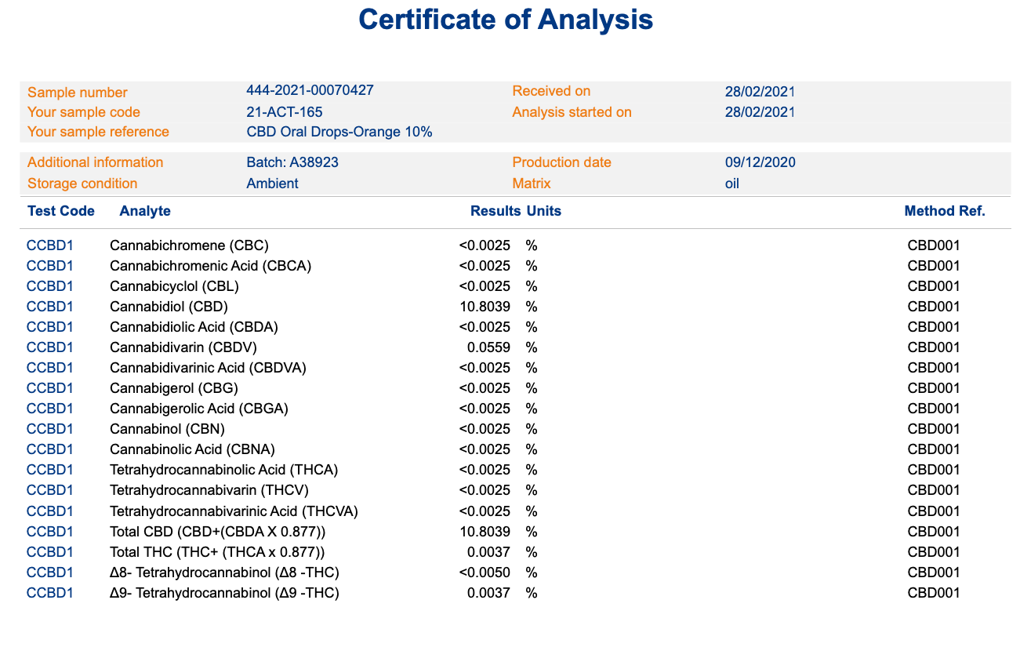Click the Production date label
The image size is (1020, 658).
tap(561, 162)
